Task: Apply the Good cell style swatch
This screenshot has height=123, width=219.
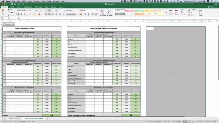Action: pyautogui.click(x=139, y=11)
